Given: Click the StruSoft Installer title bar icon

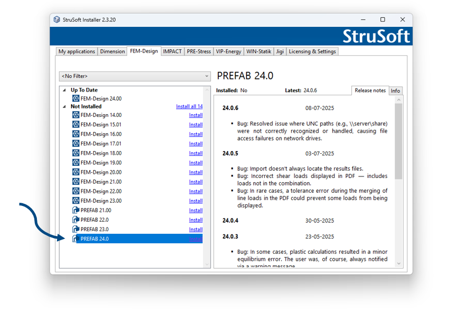Looking at the screenshot, I should pos(56,19).
